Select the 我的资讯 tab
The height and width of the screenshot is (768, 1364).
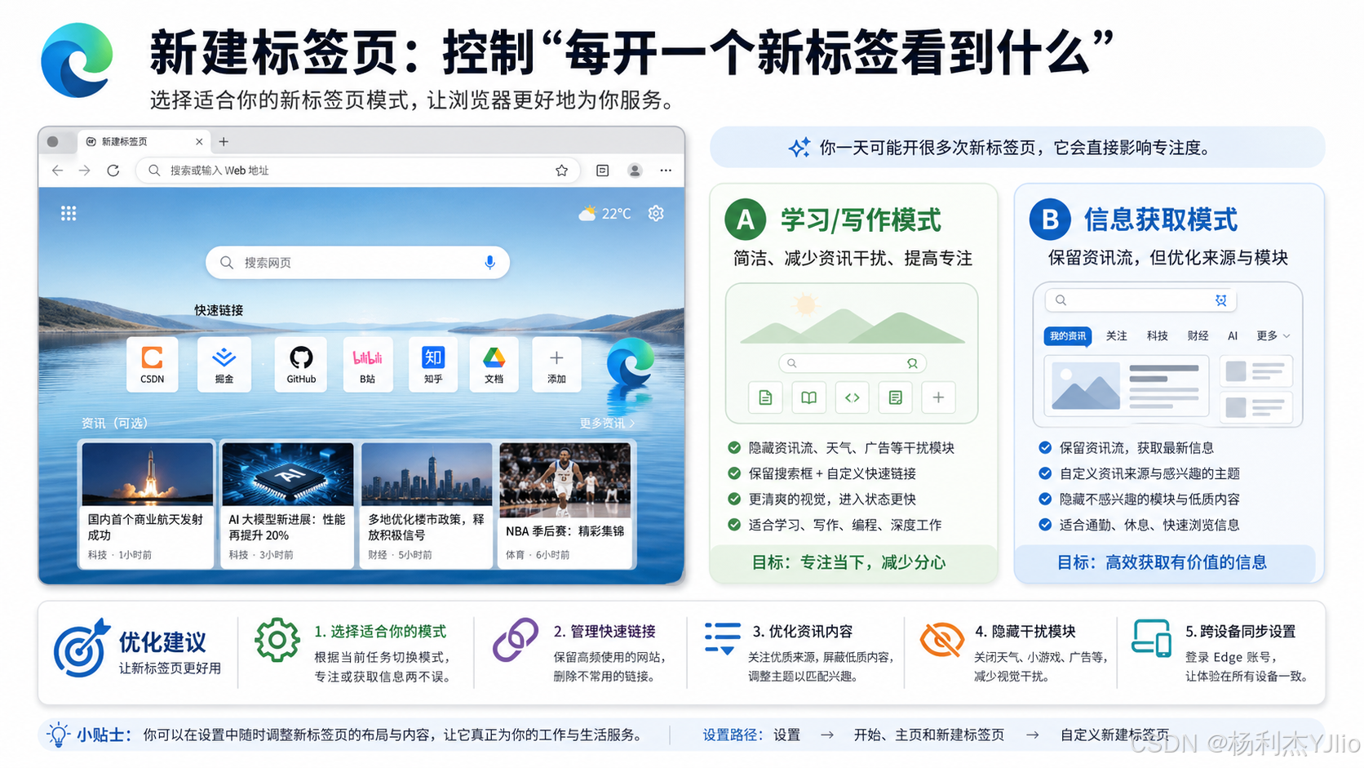pyautogui.click(x=1068, y=335)
